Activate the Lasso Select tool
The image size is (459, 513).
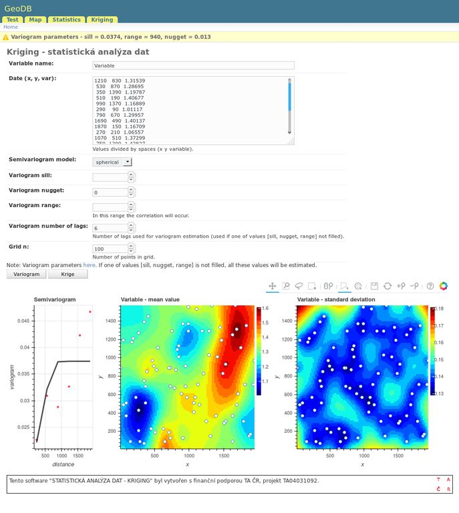pyautogui.click(x=299, y=286)
